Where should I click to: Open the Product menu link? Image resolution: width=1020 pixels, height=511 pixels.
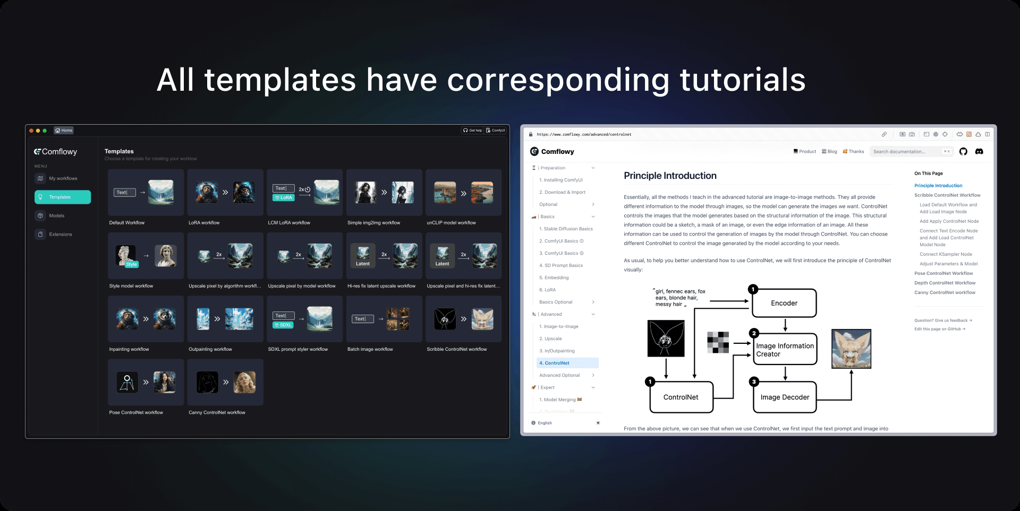tap(804, 152)
